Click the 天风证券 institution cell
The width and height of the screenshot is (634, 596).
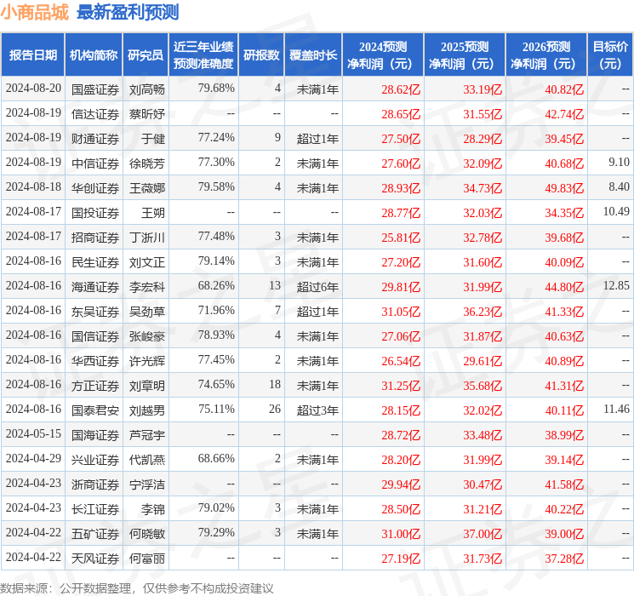pos(95,558)
